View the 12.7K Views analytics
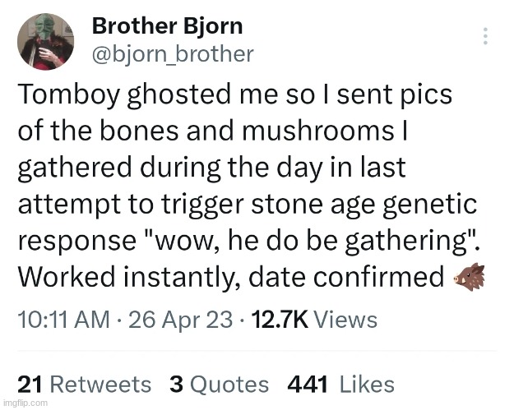514x410 pixels. (314, 320)
